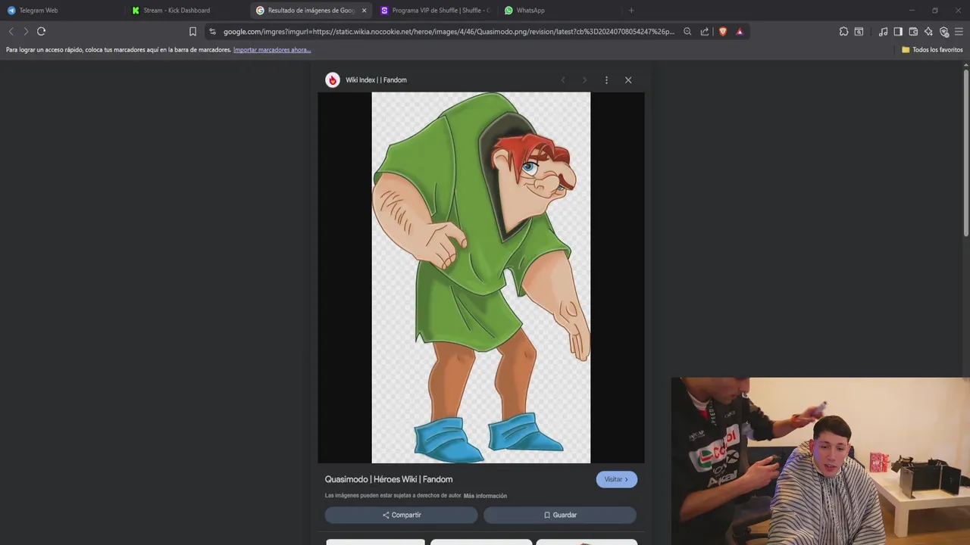
Task: Open the music playlist icon
Action: pyautogui.click(x=883, y=31)
